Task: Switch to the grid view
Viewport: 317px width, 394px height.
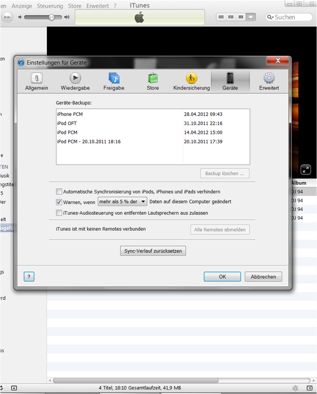Action: click(241, 17)
